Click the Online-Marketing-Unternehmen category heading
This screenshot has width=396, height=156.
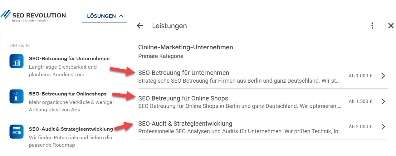pos(186,47)
